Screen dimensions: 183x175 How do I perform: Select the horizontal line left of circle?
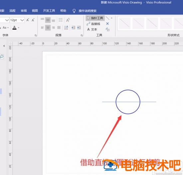tap(109, 102)
